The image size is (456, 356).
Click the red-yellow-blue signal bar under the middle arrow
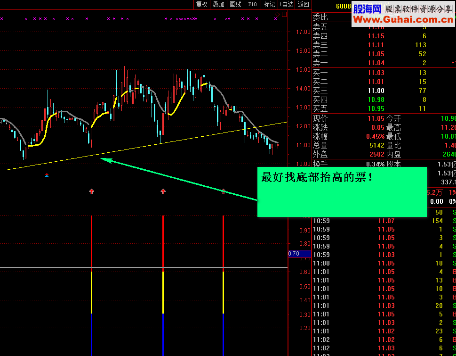163,285
